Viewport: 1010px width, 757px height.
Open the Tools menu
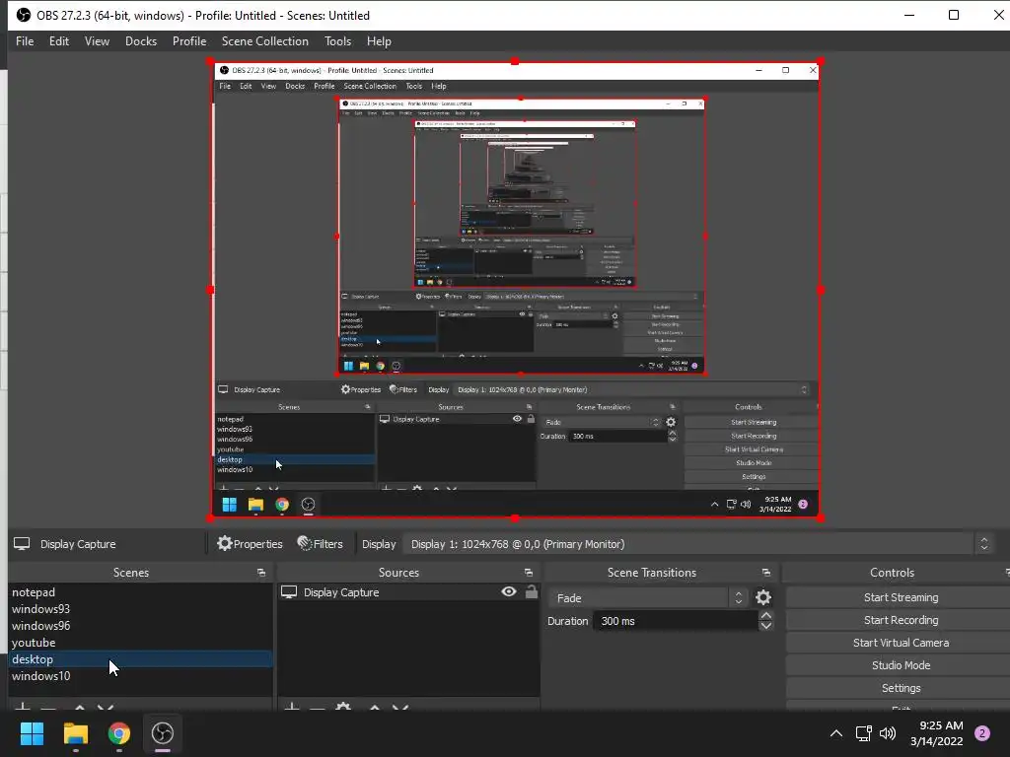[337, 41]
